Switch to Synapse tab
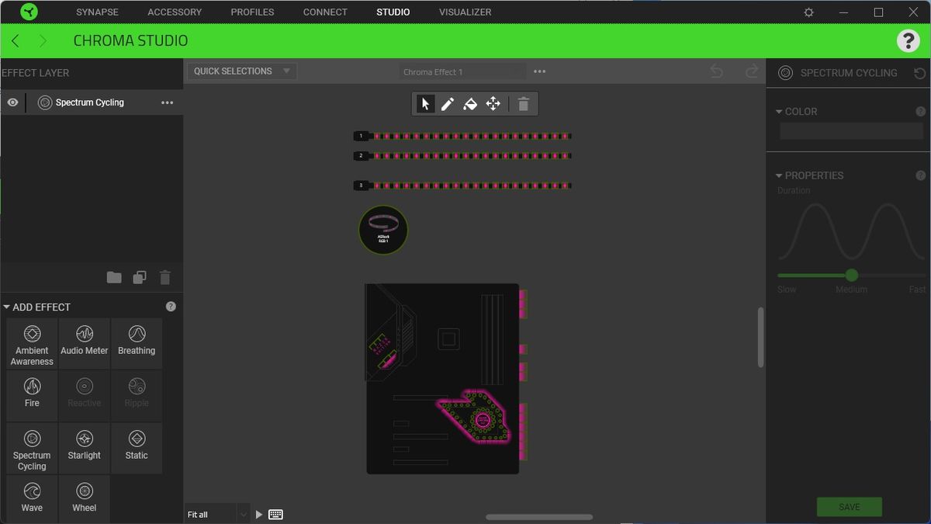931x524 pixels. 97,12
